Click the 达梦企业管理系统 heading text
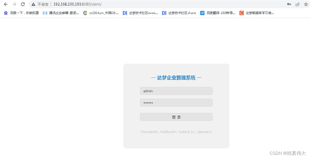310x158 pixels. tap(176, 78)
